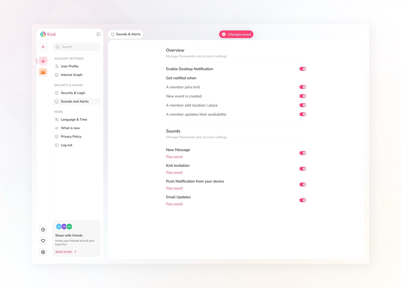Toggle Push Notification from your device
The height and width of the screenshot is (288, 401).
[303, 184]
